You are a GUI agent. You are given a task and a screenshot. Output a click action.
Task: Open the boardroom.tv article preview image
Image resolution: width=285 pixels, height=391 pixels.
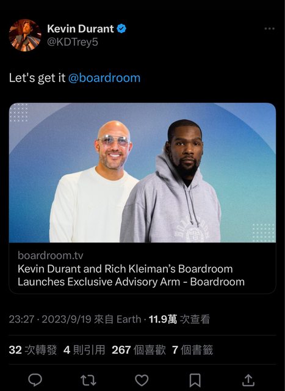[143, 172]
